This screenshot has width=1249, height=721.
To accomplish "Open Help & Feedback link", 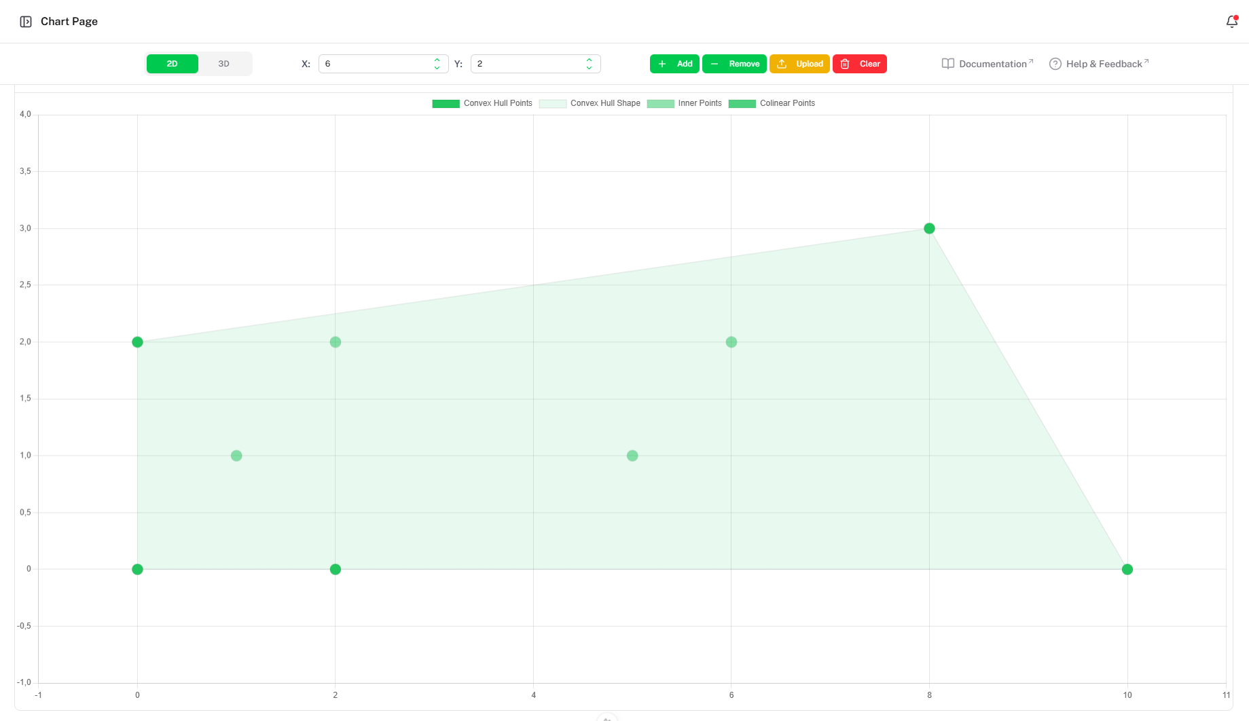I will 1104,64.
